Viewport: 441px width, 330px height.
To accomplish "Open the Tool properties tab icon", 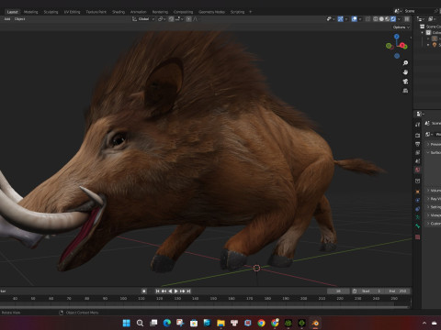I will tap(417, 125).
